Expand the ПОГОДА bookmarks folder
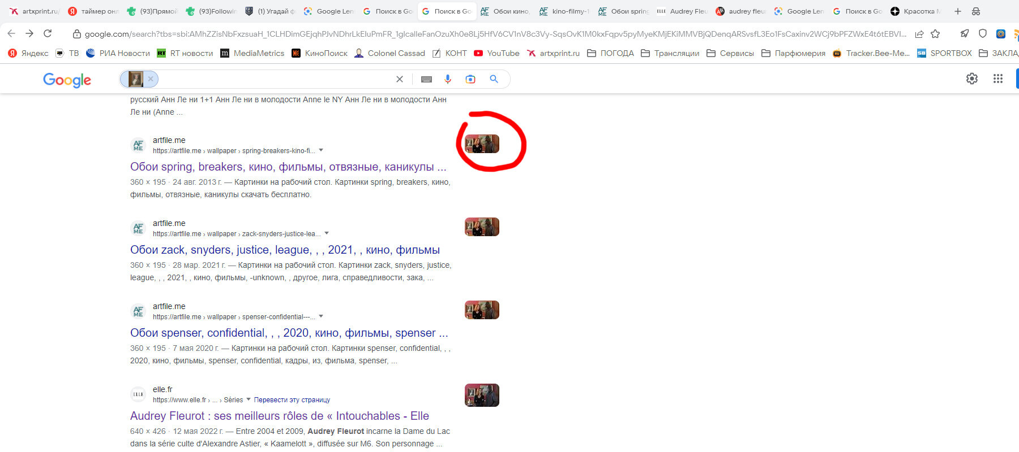This screenshot has height=452, width=1019. [x=610, y=53]
